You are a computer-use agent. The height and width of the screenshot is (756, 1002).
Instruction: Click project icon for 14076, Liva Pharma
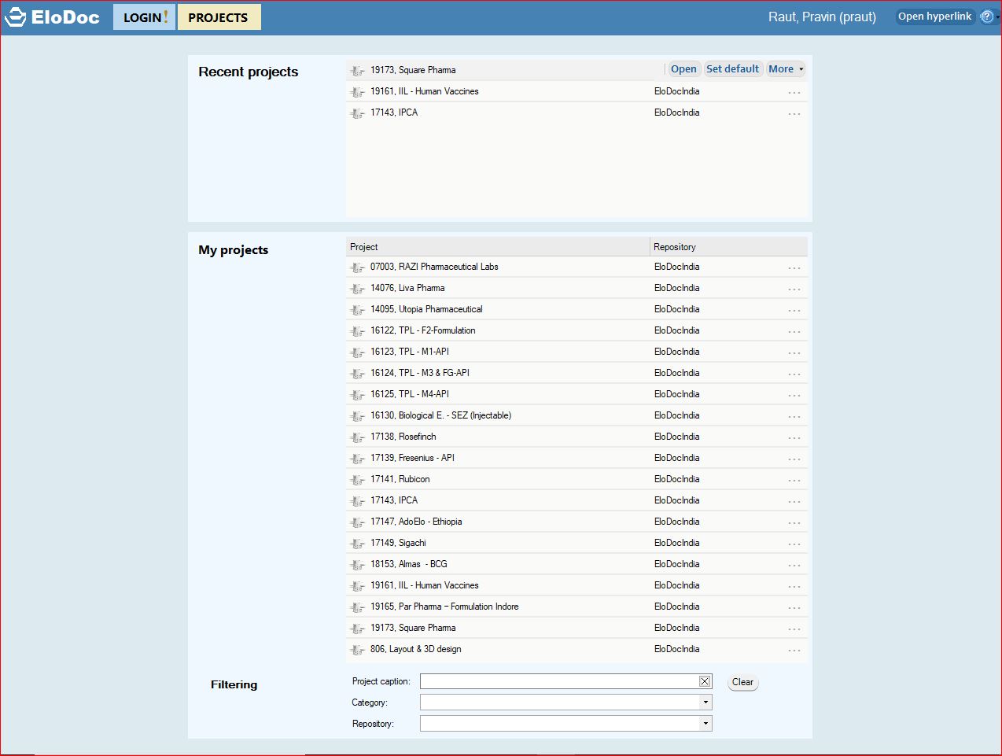pos(357,289)
